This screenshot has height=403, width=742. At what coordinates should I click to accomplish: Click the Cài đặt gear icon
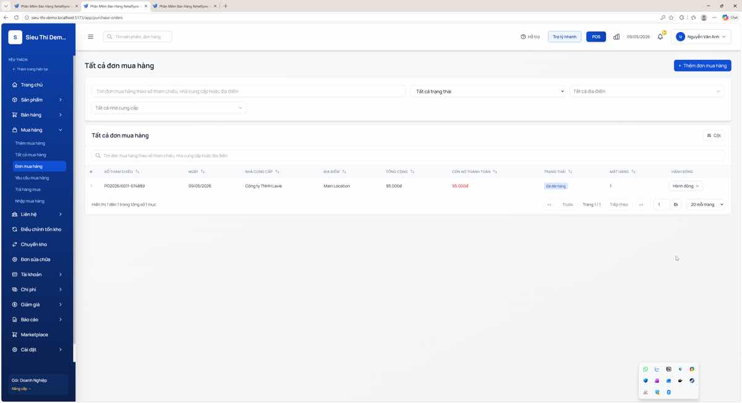click(15, 350)
